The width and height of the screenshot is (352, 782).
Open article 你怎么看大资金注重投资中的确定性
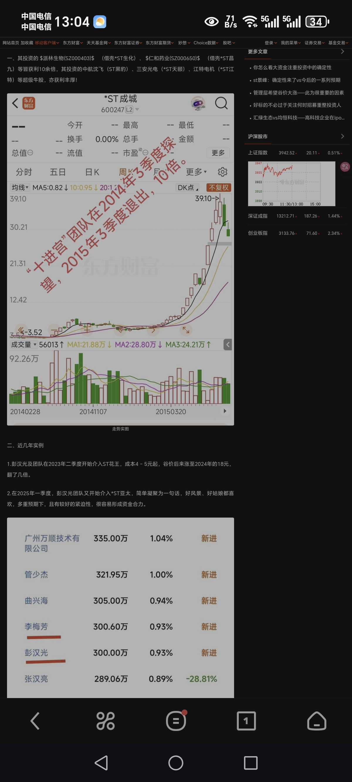point(292,68)
